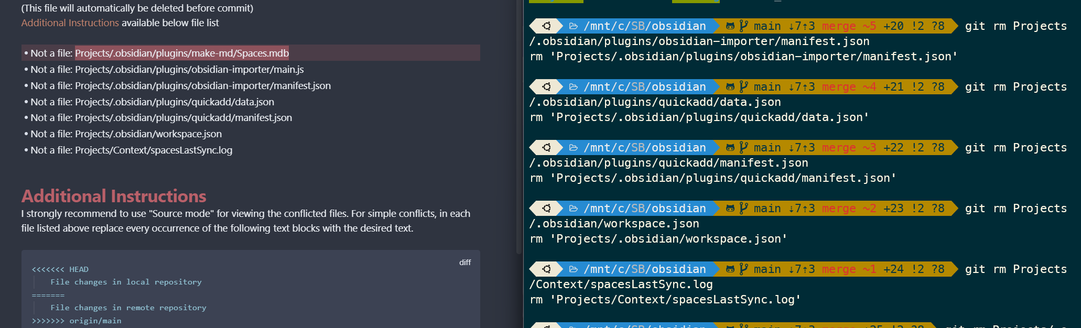Screen dimensions: 1081x328
Task: Click the Projects/.obsidian/workspace.json entry in the note
Action: pyautogui.click(x=148, y=134)
